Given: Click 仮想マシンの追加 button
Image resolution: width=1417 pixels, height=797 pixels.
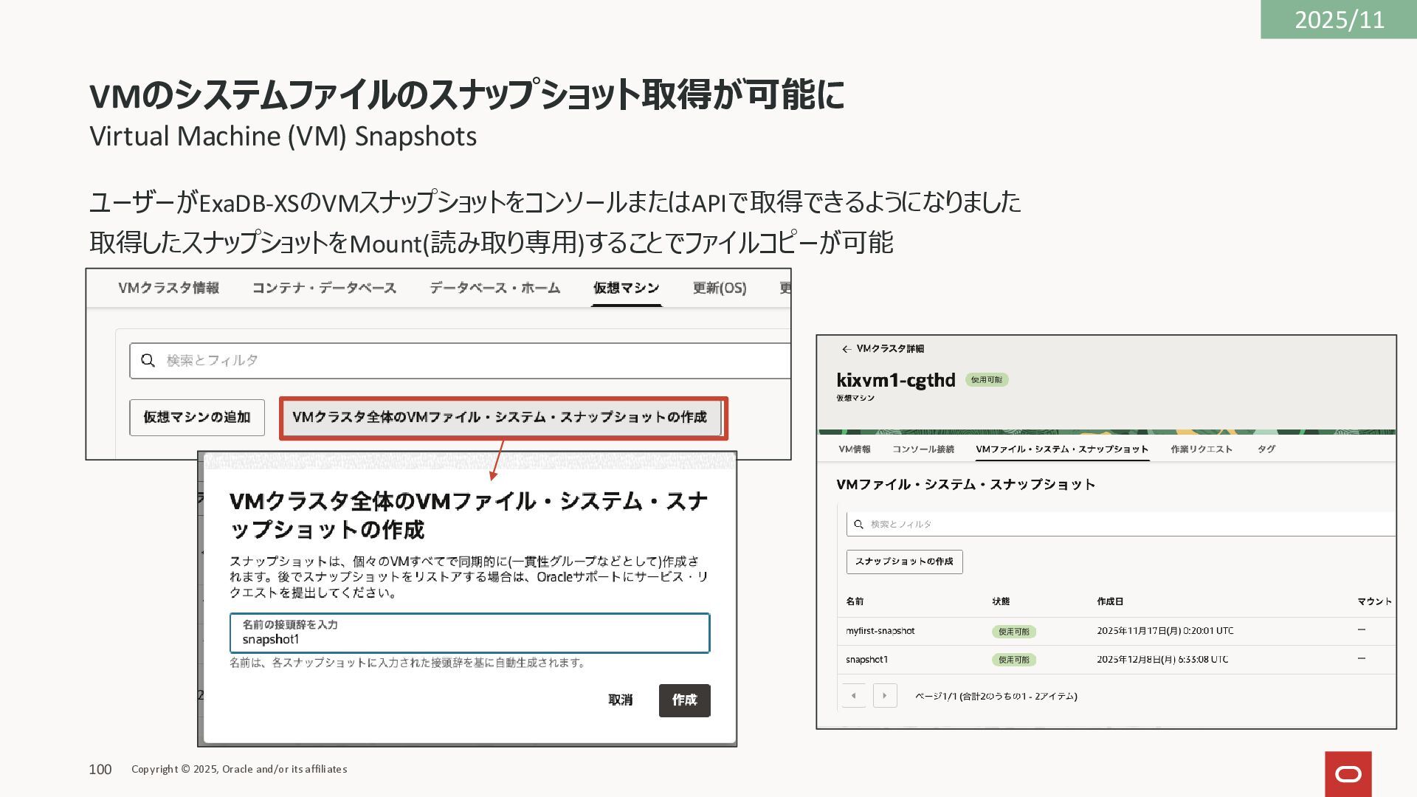Looking at the screenshot, I should tap(196, 417).
